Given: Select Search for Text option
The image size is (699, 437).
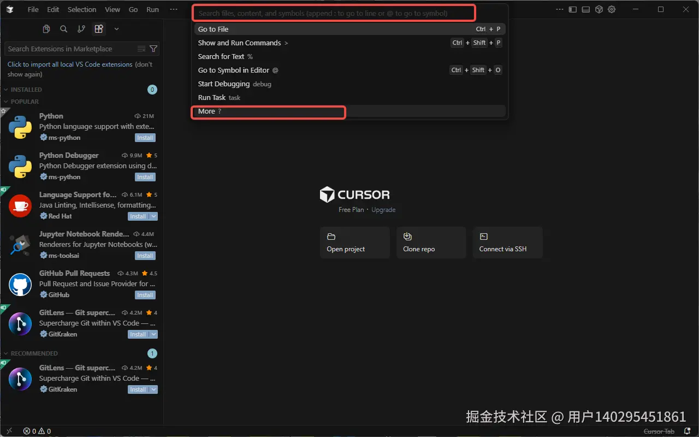Looking at the screenshot, I should tap(350, 56).
